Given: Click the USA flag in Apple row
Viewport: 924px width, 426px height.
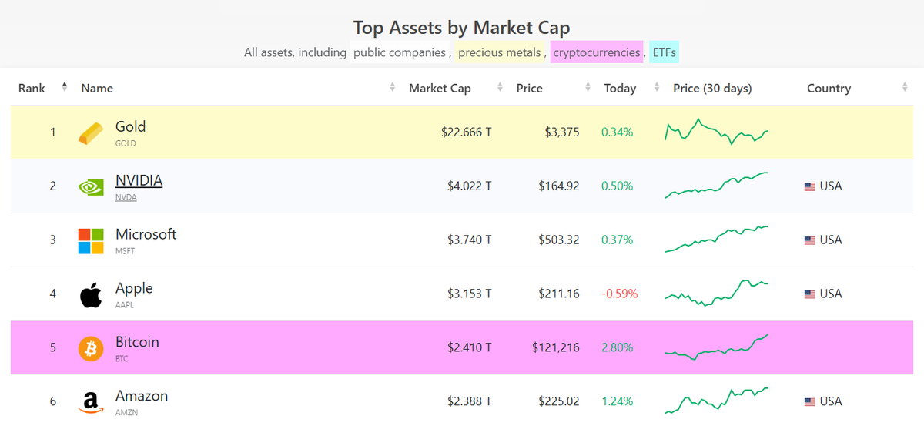Looking at the screenshot, I should [x=809, y=294].
